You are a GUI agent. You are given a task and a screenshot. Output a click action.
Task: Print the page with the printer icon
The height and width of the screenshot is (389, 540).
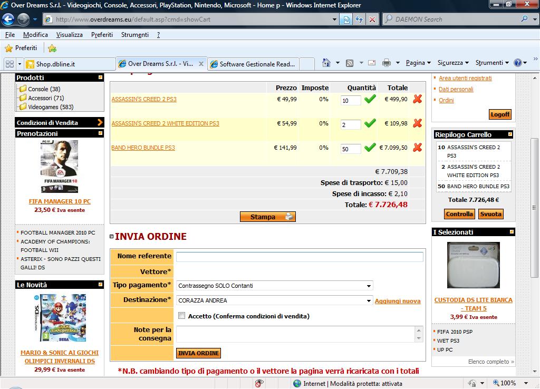point(387,63)
